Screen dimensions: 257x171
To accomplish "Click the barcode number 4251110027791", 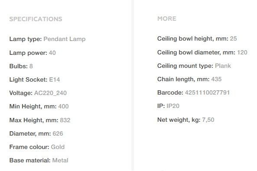I will pos(207,92).
